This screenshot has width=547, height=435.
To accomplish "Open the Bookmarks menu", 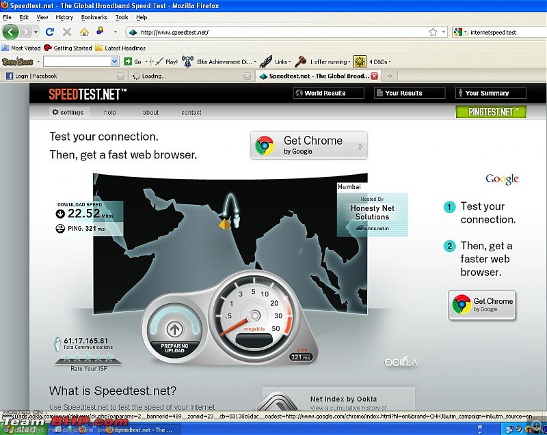I will [x=94, y=17].
